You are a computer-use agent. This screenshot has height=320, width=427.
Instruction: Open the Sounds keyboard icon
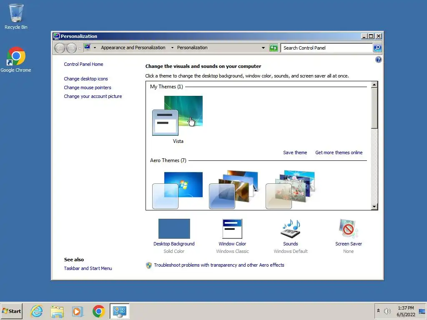point(291,229)
